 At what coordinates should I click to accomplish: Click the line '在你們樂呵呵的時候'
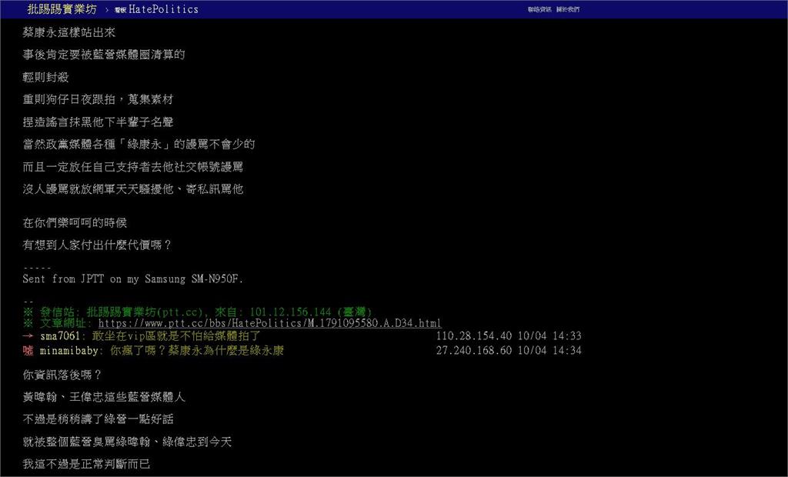click(75, 222)
